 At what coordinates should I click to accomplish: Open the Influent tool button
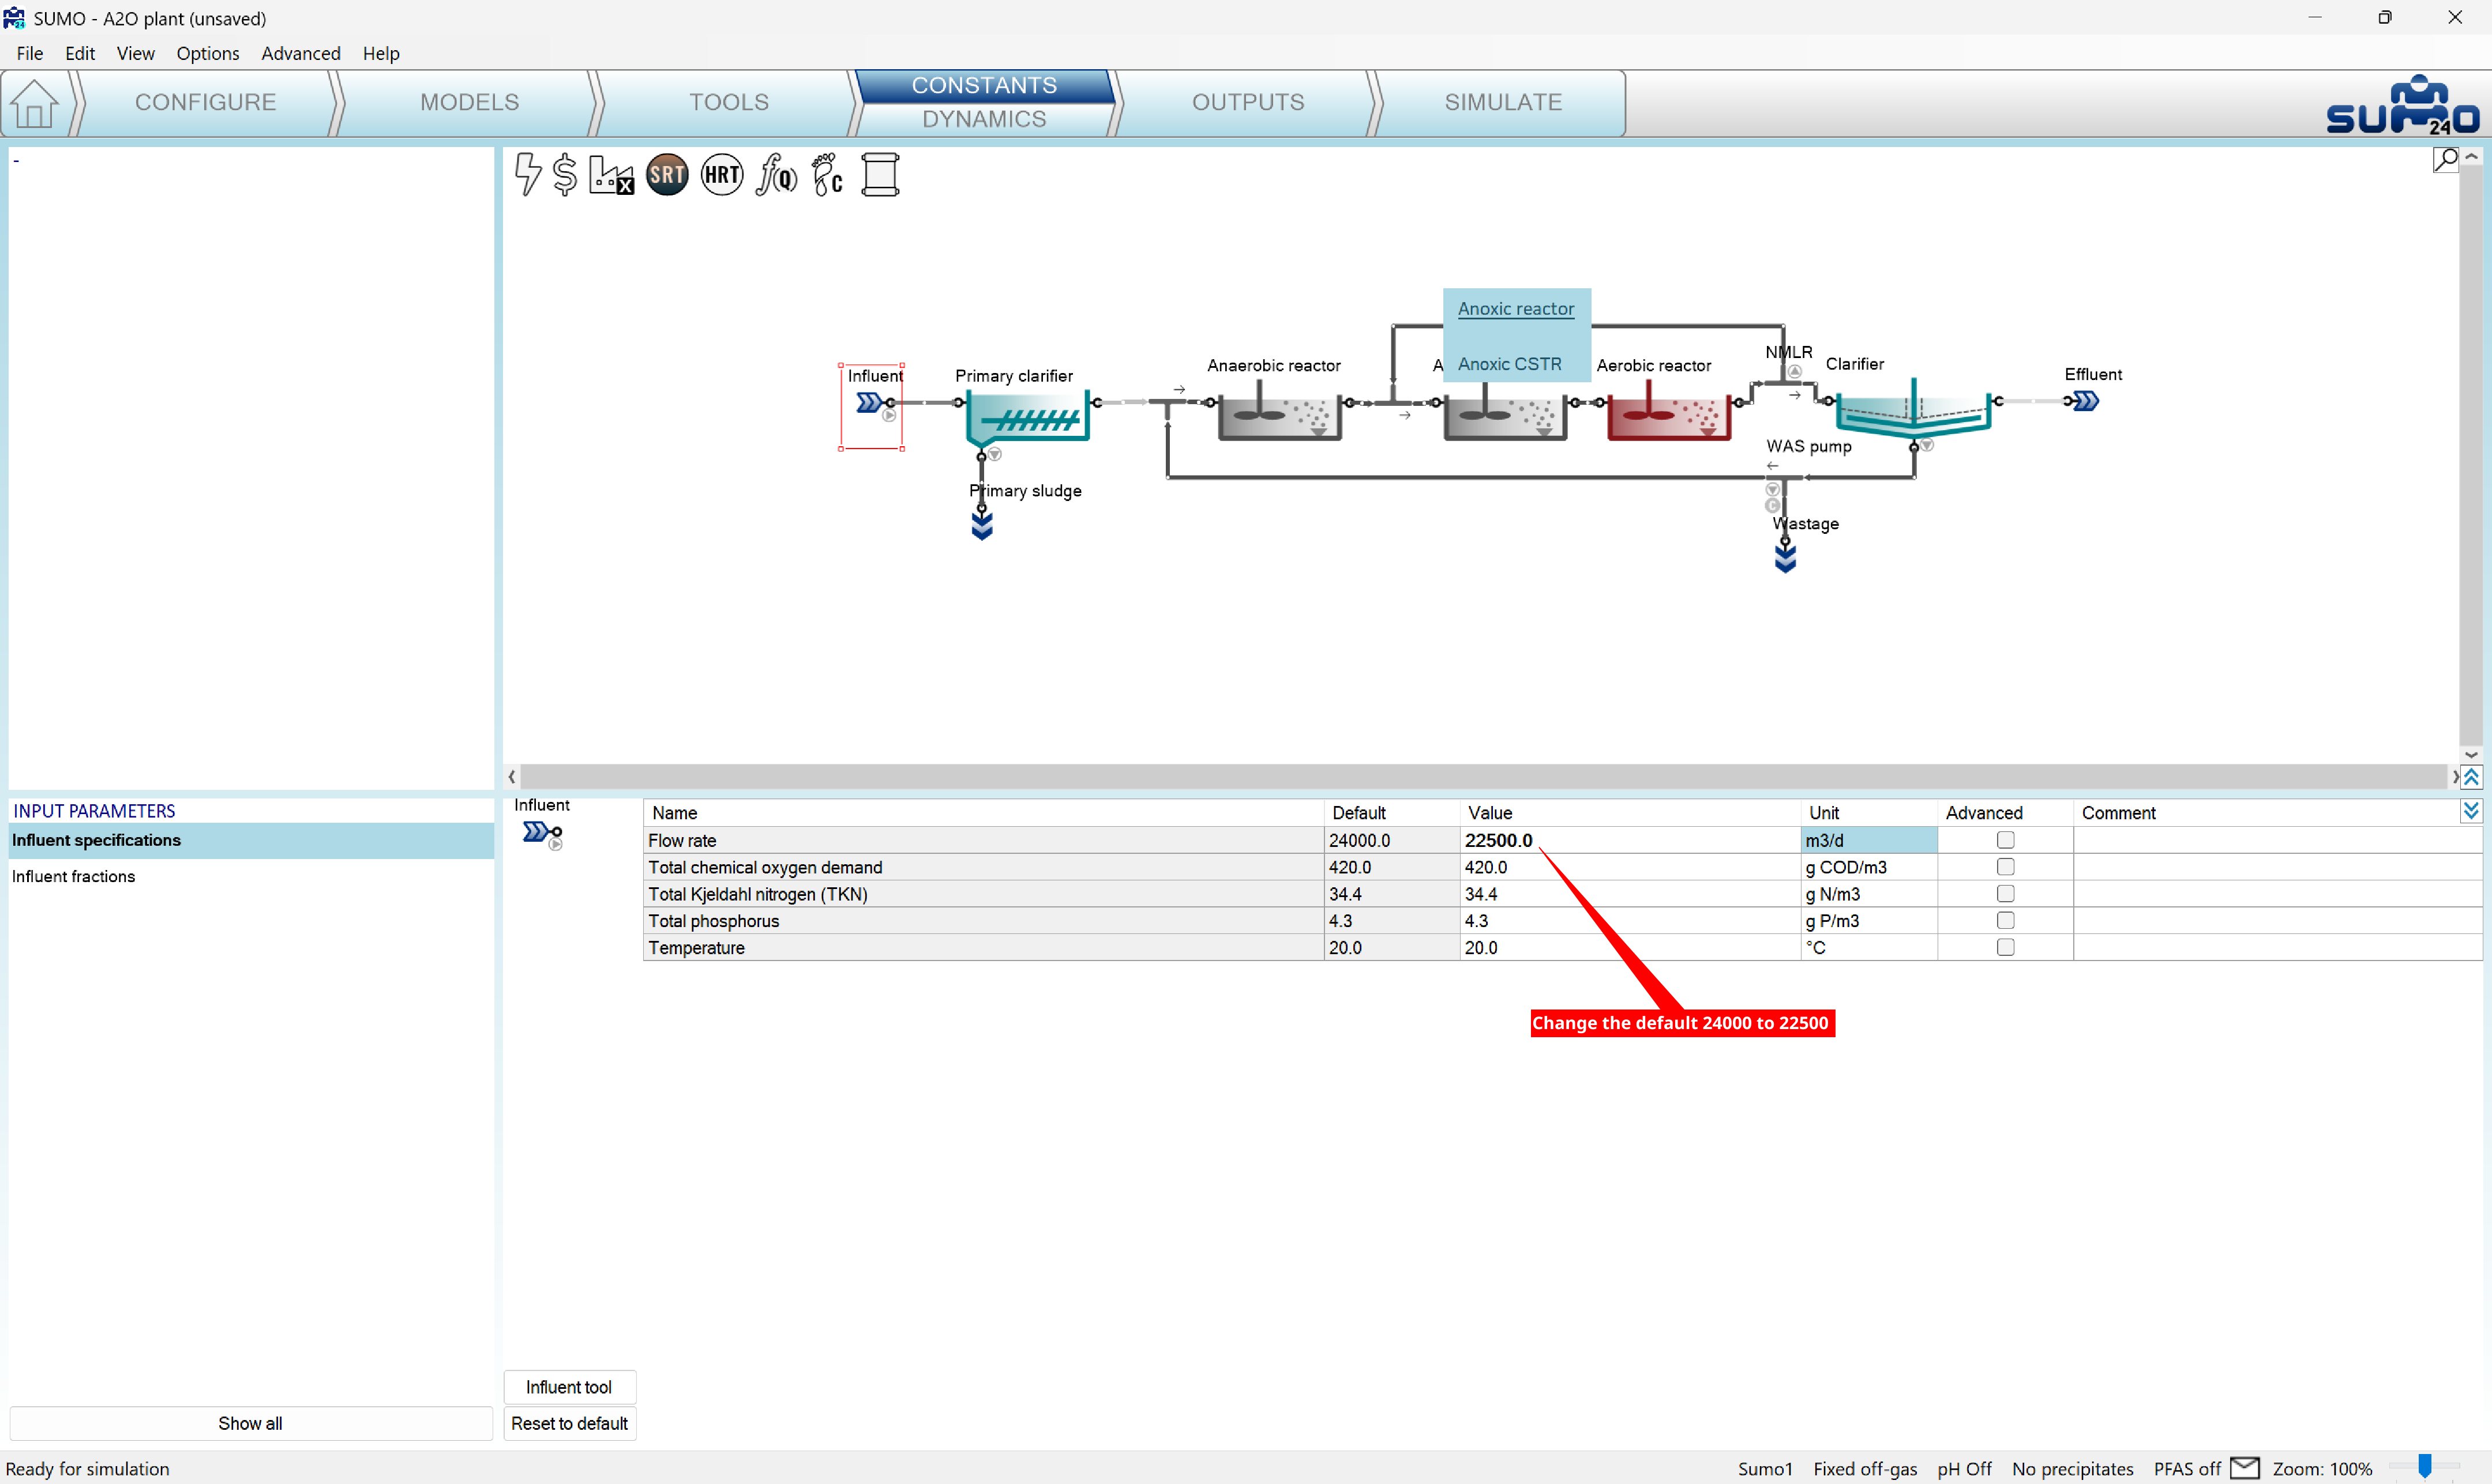[x=569, y=1387]
